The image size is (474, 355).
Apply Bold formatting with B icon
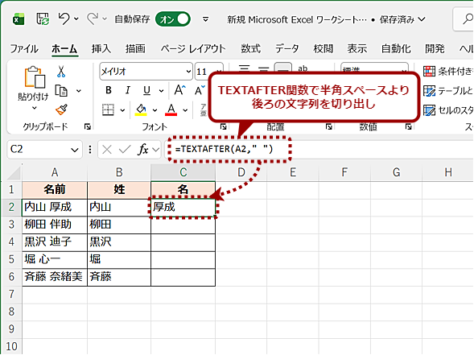[109, 90]
